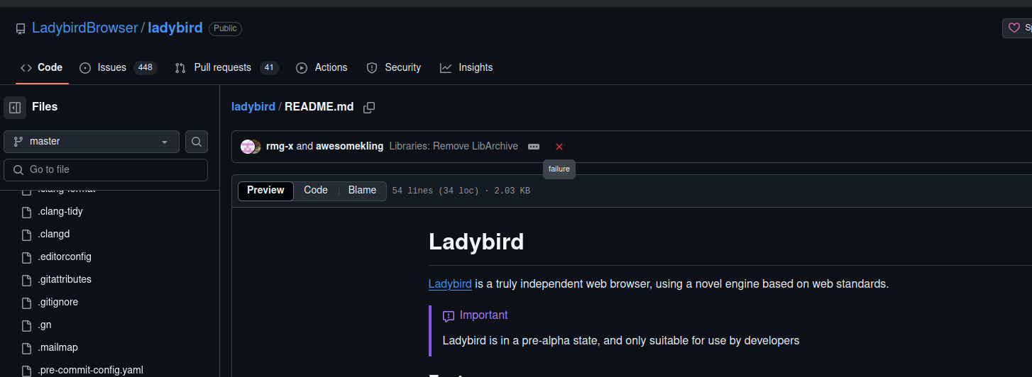Open the Issues tab
The height and width of the screenshot is (377, 1032).
coord(118,68)
